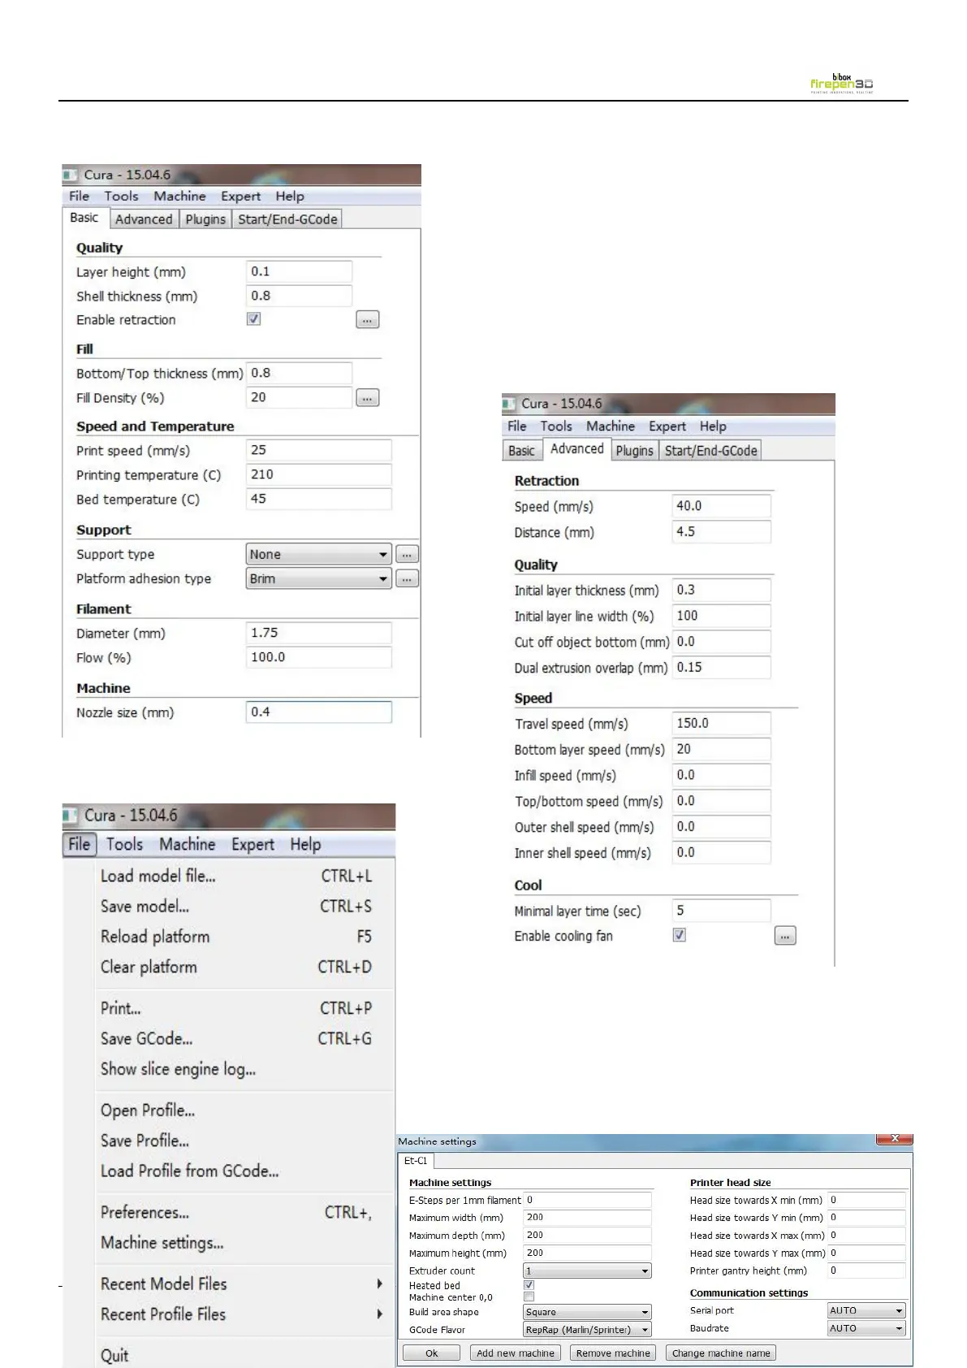The height and width of the screenshot is (1368, 967).
Task: Open Baudrate AUTO dropdown
Action: tap(866, 1328)
